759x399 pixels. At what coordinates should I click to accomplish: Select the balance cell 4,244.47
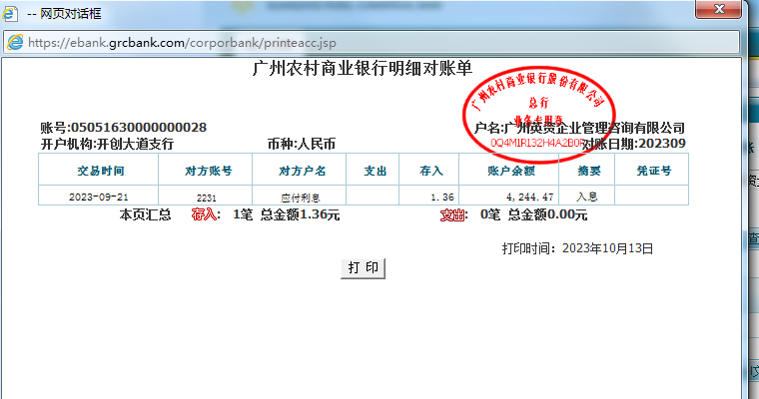coord(508,197)
